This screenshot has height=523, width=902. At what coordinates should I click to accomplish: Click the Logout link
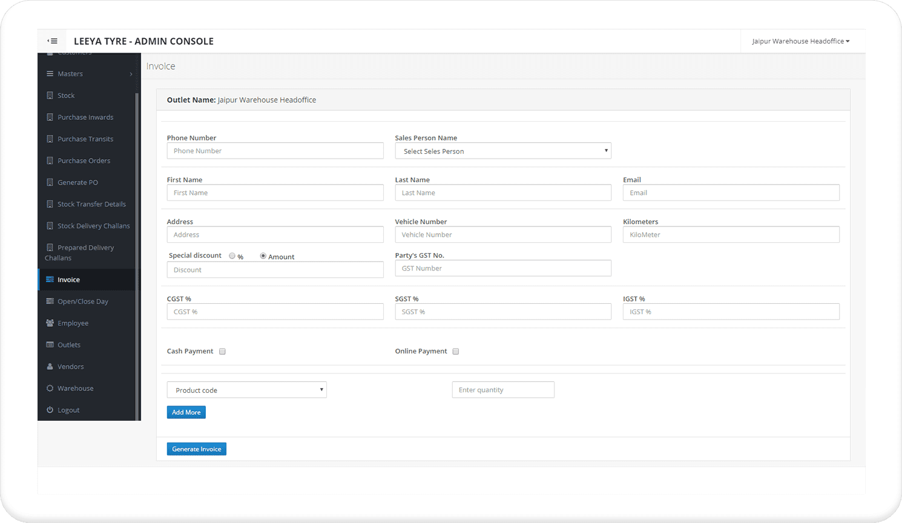[x=68, y=410]
